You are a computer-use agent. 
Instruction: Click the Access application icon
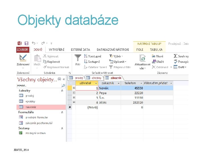coord(20,43)
